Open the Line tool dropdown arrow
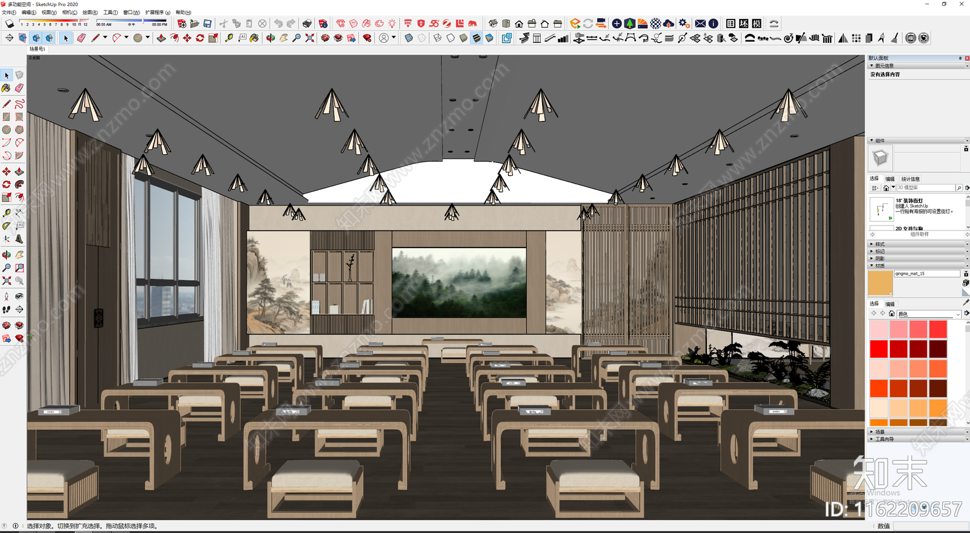 click(x=105, y=38)
